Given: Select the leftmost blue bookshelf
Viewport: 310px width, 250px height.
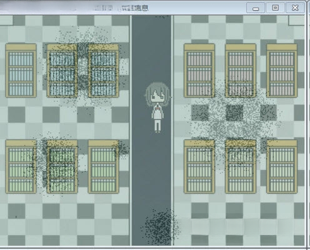Looking at the screenshot, I should 21,71.
